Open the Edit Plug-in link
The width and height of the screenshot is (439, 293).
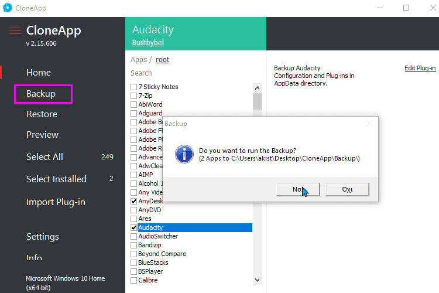420,68
